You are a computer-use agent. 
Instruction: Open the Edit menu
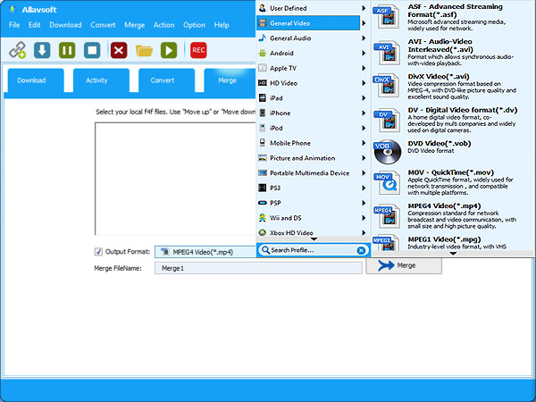[x=35, y=25]
